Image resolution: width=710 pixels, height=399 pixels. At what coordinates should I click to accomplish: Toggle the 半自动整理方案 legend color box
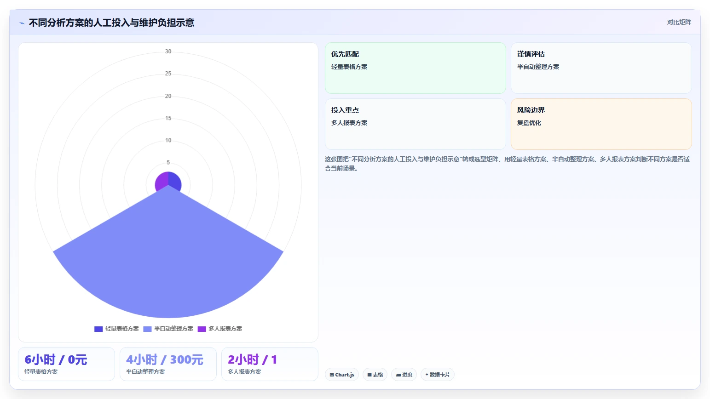[x=148, y=329]
